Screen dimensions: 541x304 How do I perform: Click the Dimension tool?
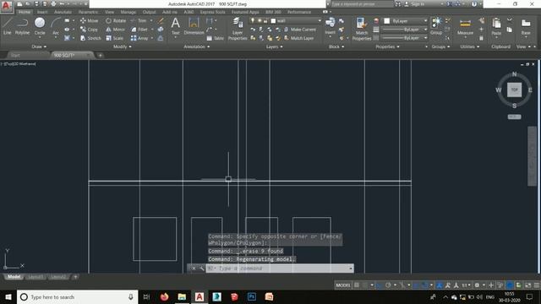pyautogui.click(x=194, y=26)
